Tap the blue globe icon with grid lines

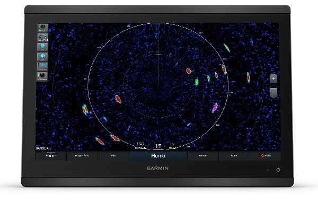pos(42,57)
